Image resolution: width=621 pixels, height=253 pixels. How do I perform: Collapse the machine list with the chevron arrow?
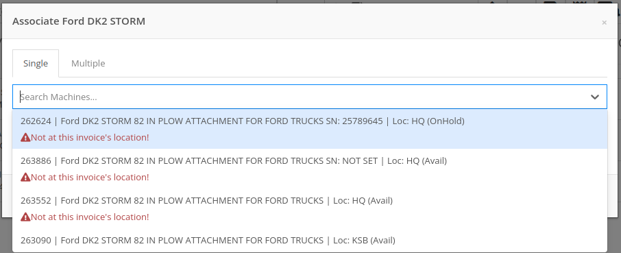click(594, 97)
